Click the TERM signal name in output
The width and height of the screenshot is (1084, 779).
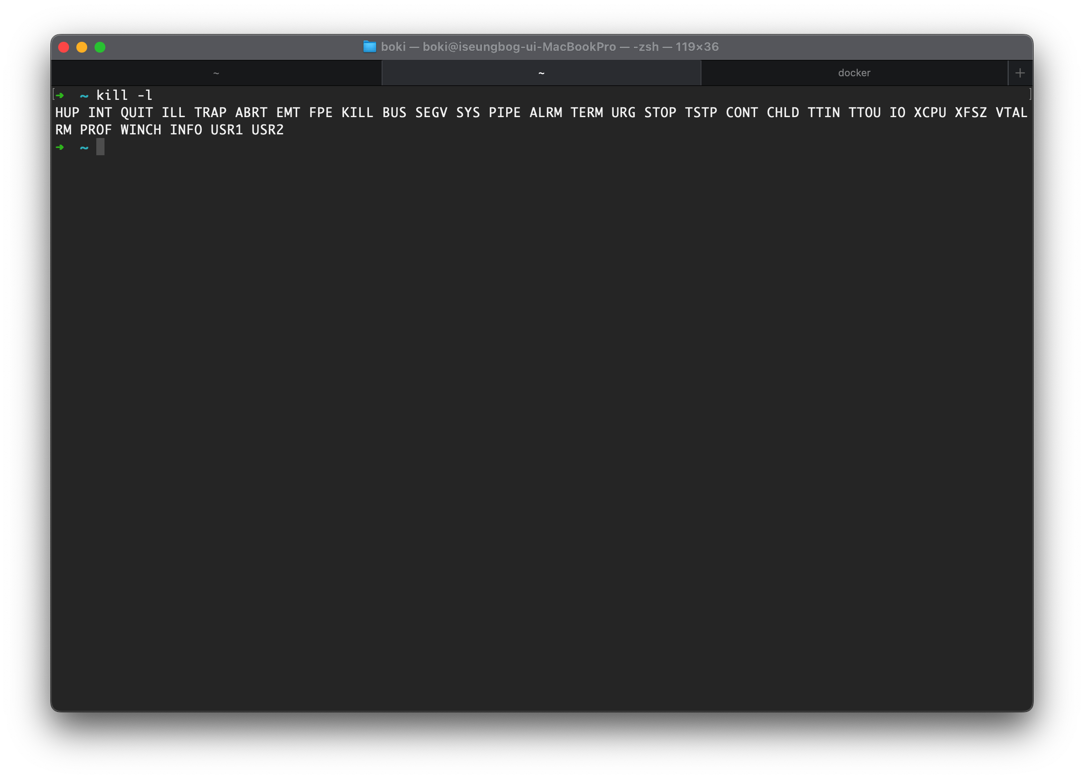[x=586, y=113]
